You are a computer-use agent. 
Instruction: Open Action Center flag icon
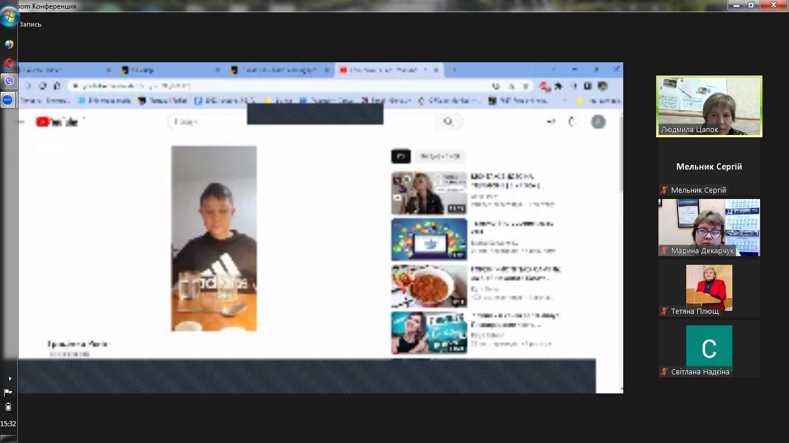click(8, 392)
